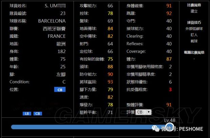
Task: Click 爆發力 label
Action: (86, 105)
